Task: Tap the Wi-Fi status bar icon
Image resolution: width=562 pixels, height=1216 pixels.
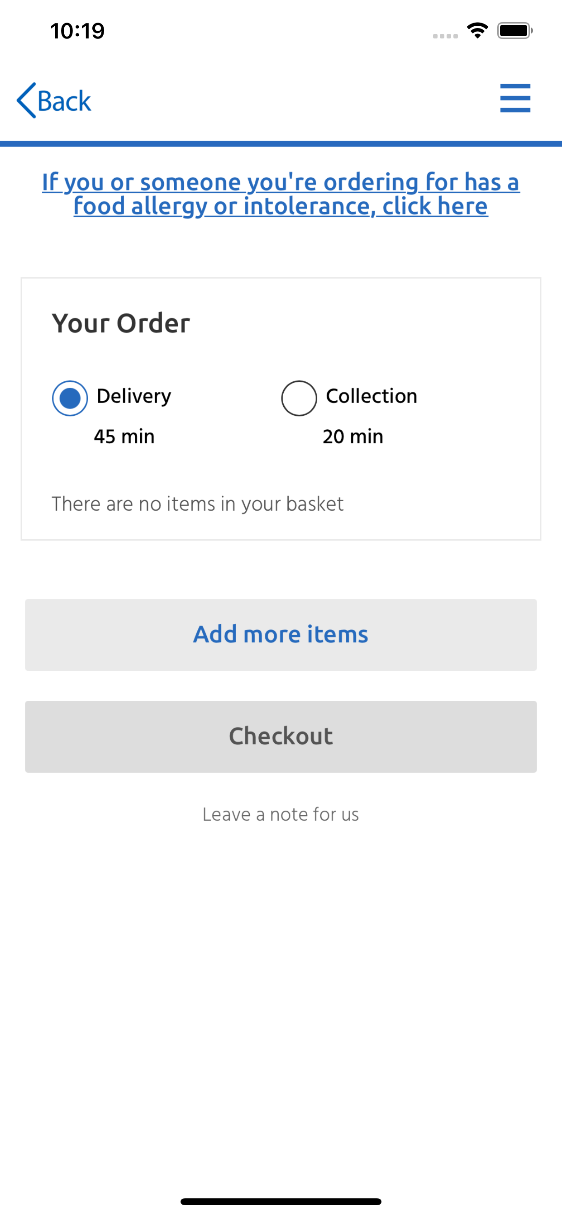Action: [477, 31]
